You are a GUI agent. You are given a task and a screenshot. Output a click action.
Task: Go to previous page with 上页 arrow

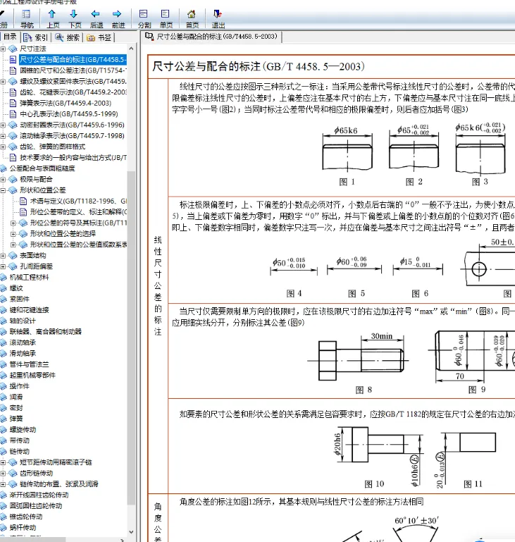tap(52, 14)
